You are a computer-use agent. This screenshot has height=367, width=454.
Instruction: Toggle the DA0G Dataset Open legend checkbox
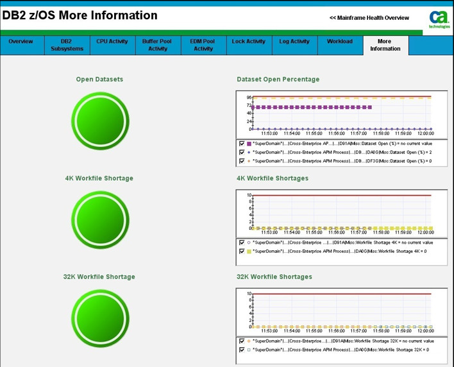[242, 153]
